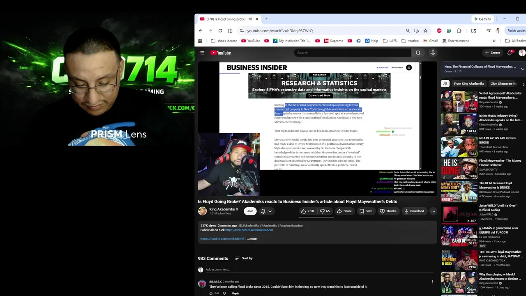The height and width of the screenshot is (296, 526).
Task: Open Juice WRLD Until It's Over thumbnail
Action: 459,213
